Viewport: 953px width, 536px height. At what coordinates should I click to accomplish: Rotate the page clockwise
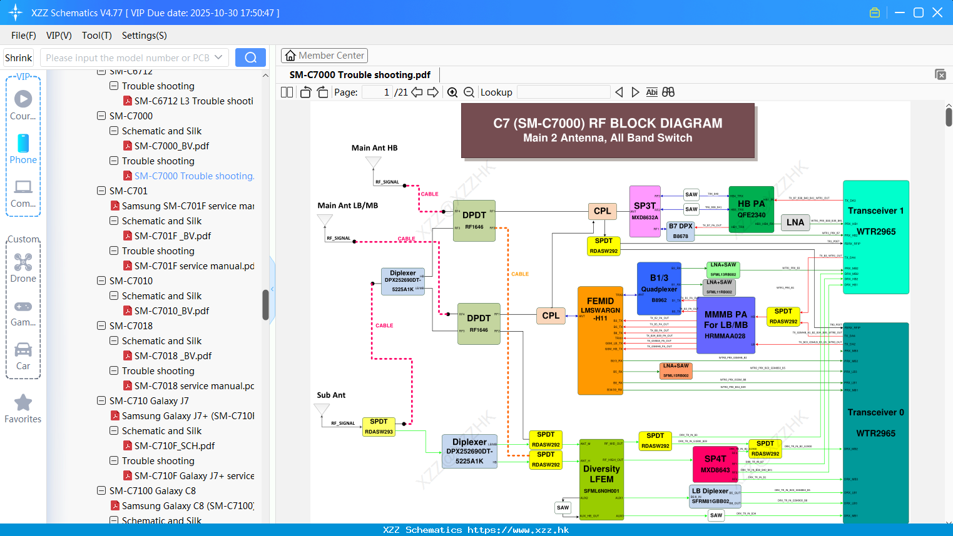coord(322,92)
